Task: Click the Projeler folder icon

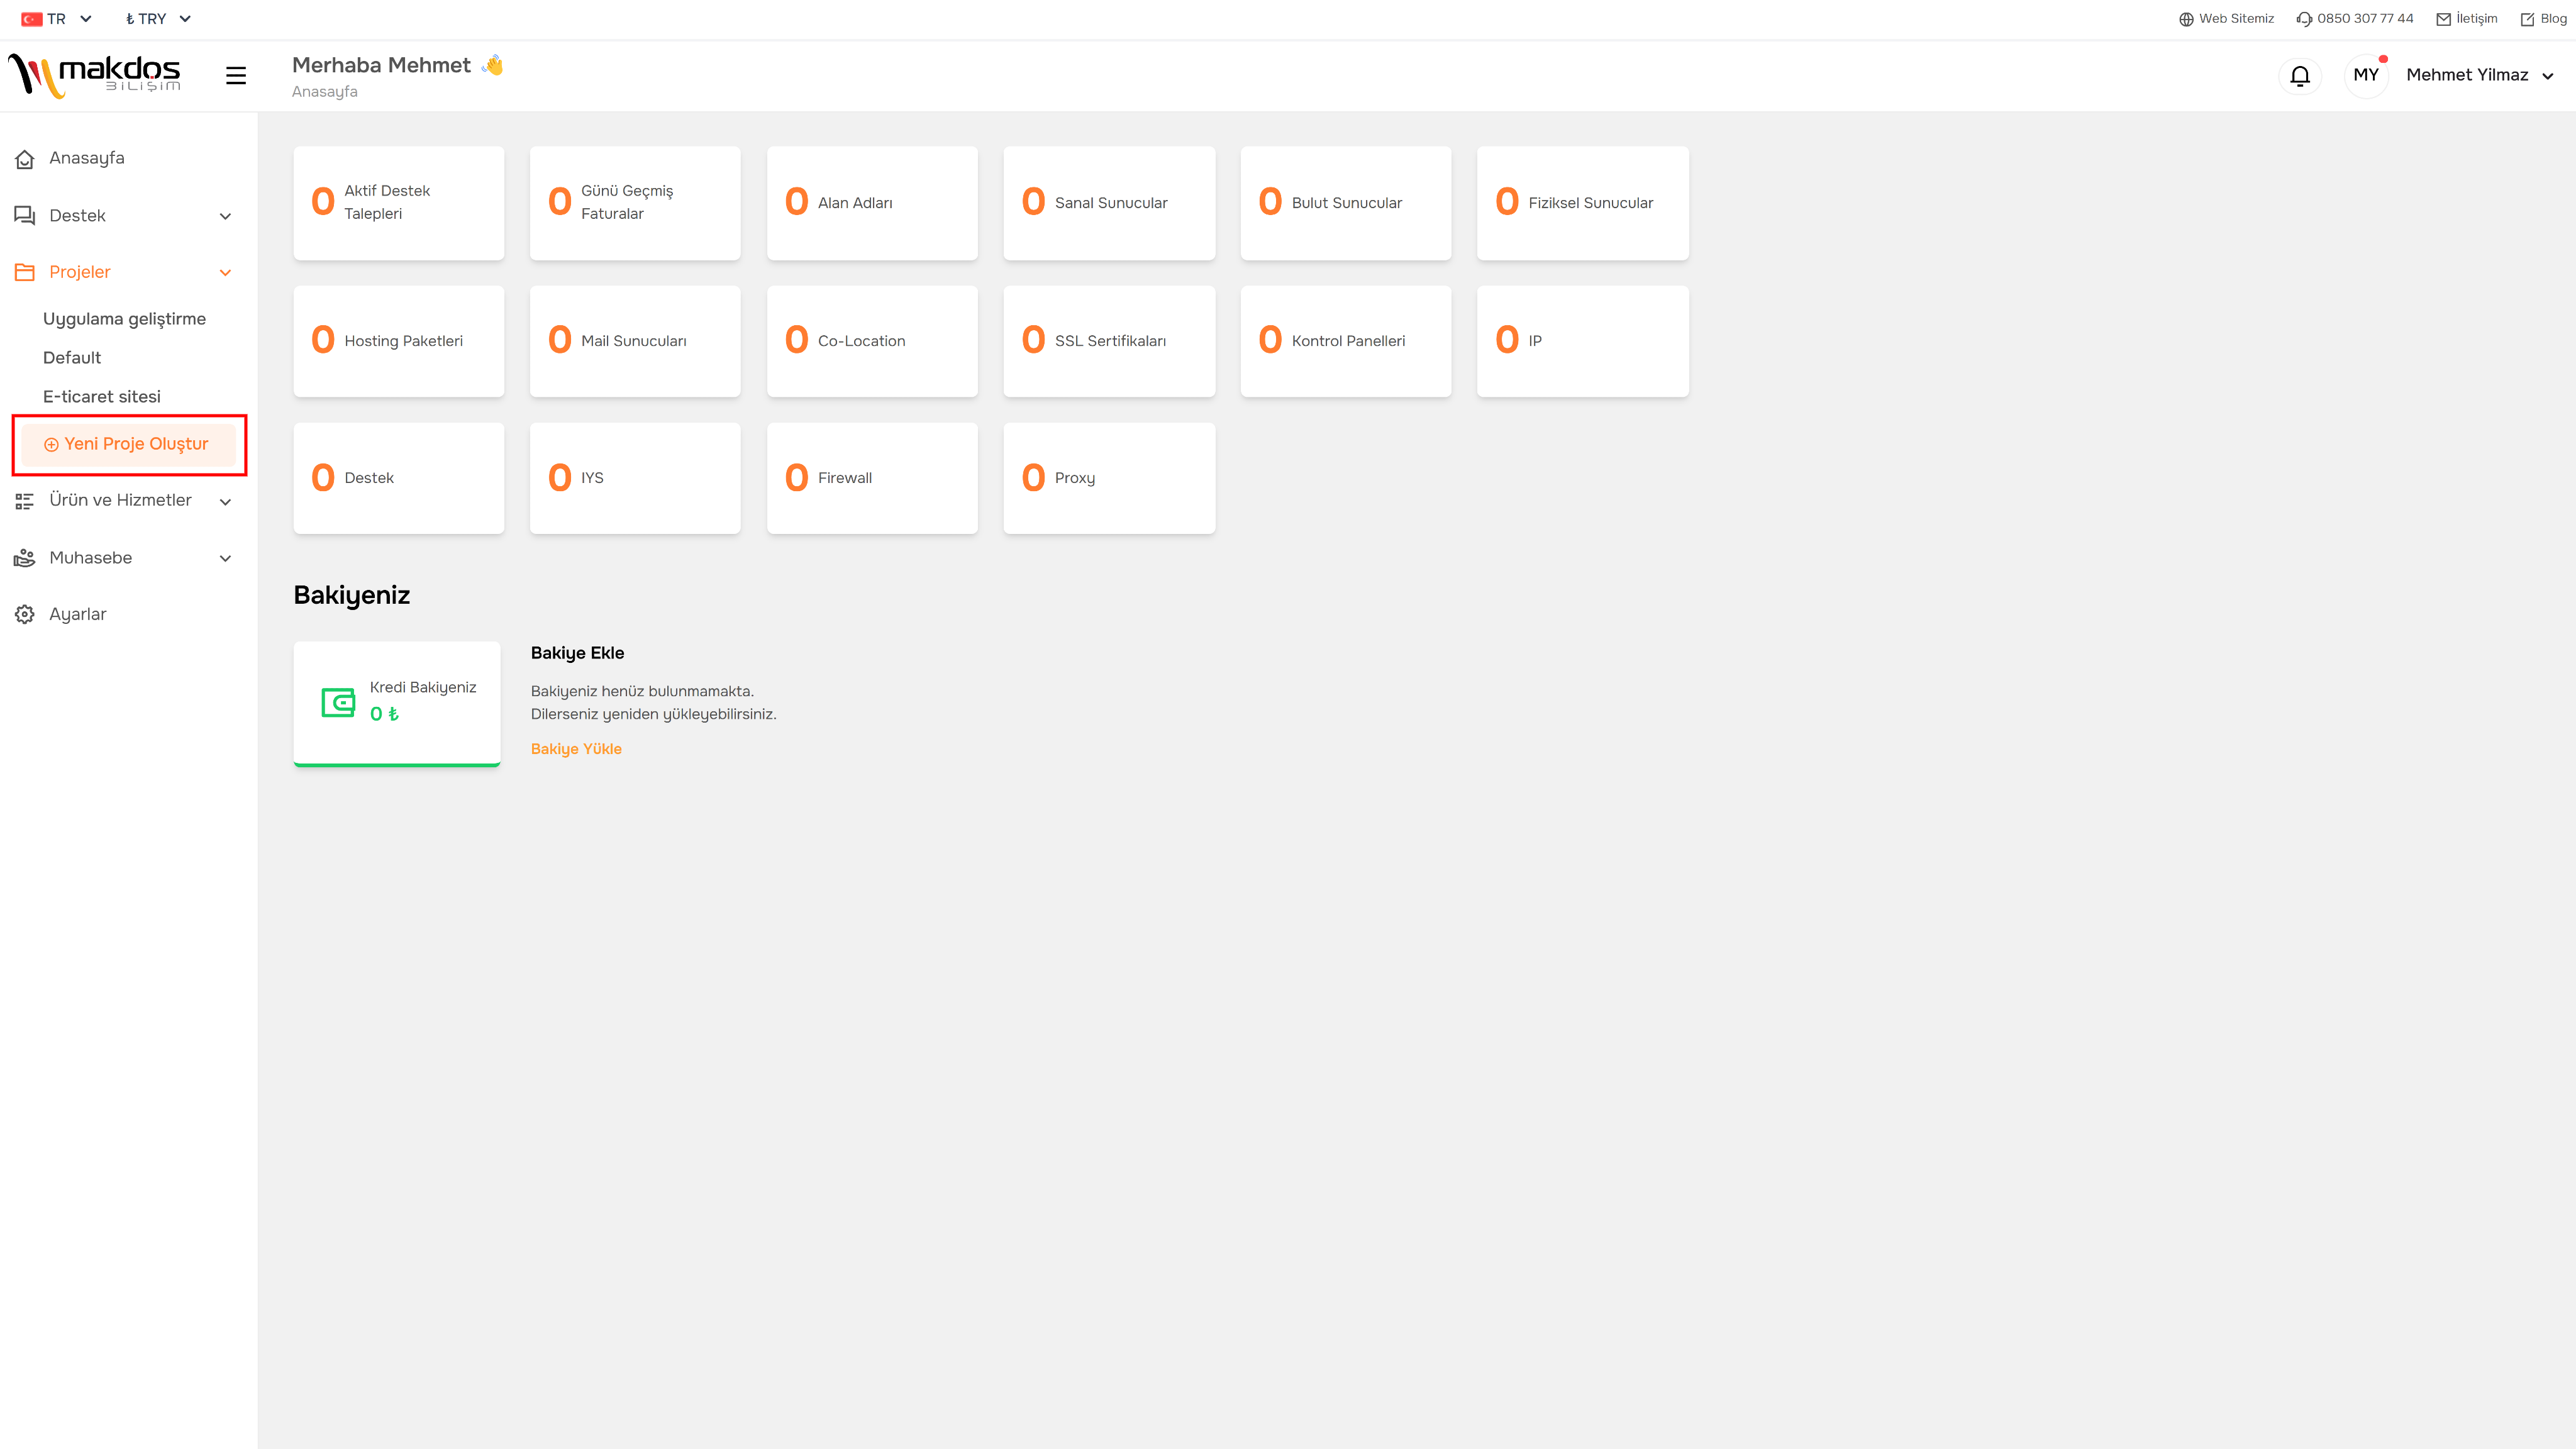Action: click(x=25, y=272)
